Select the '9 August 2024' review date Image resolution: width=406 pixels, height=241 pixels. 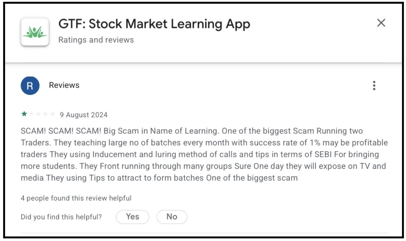pos(84,115)
